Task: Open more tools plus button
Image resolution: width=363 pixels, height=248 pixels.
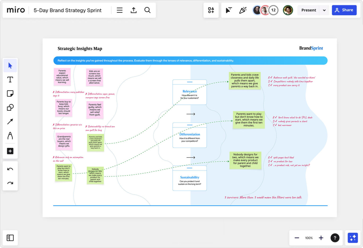Action: pos(10,151)
